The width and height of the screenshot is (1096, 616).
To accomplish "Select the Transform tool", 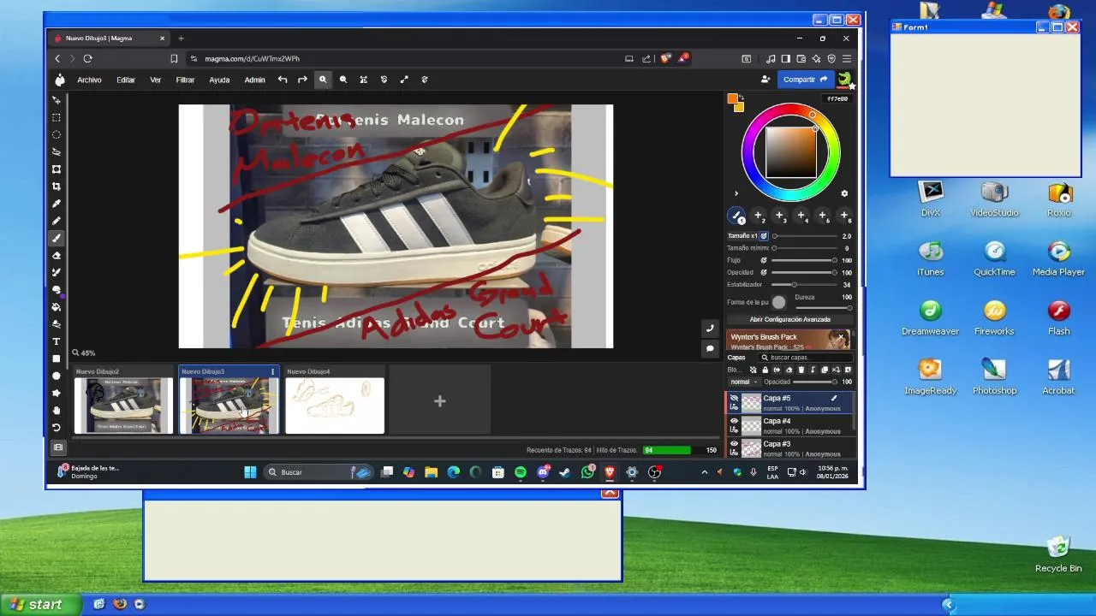I will (57, 169).
